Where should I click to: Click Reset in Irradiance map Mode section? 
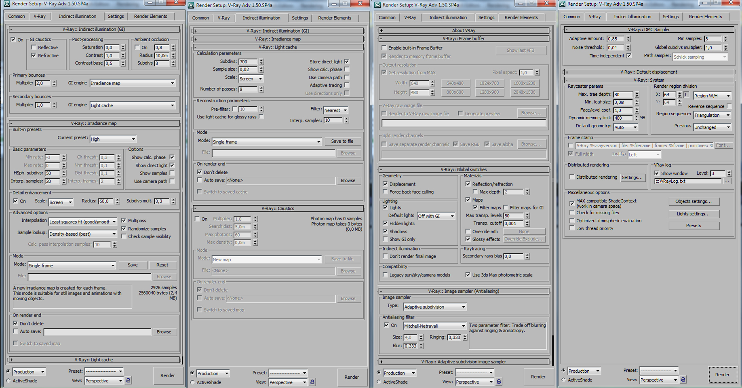click(x=162, y=265)
